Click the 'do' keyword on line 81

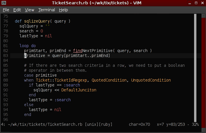(x=33, y=46)
